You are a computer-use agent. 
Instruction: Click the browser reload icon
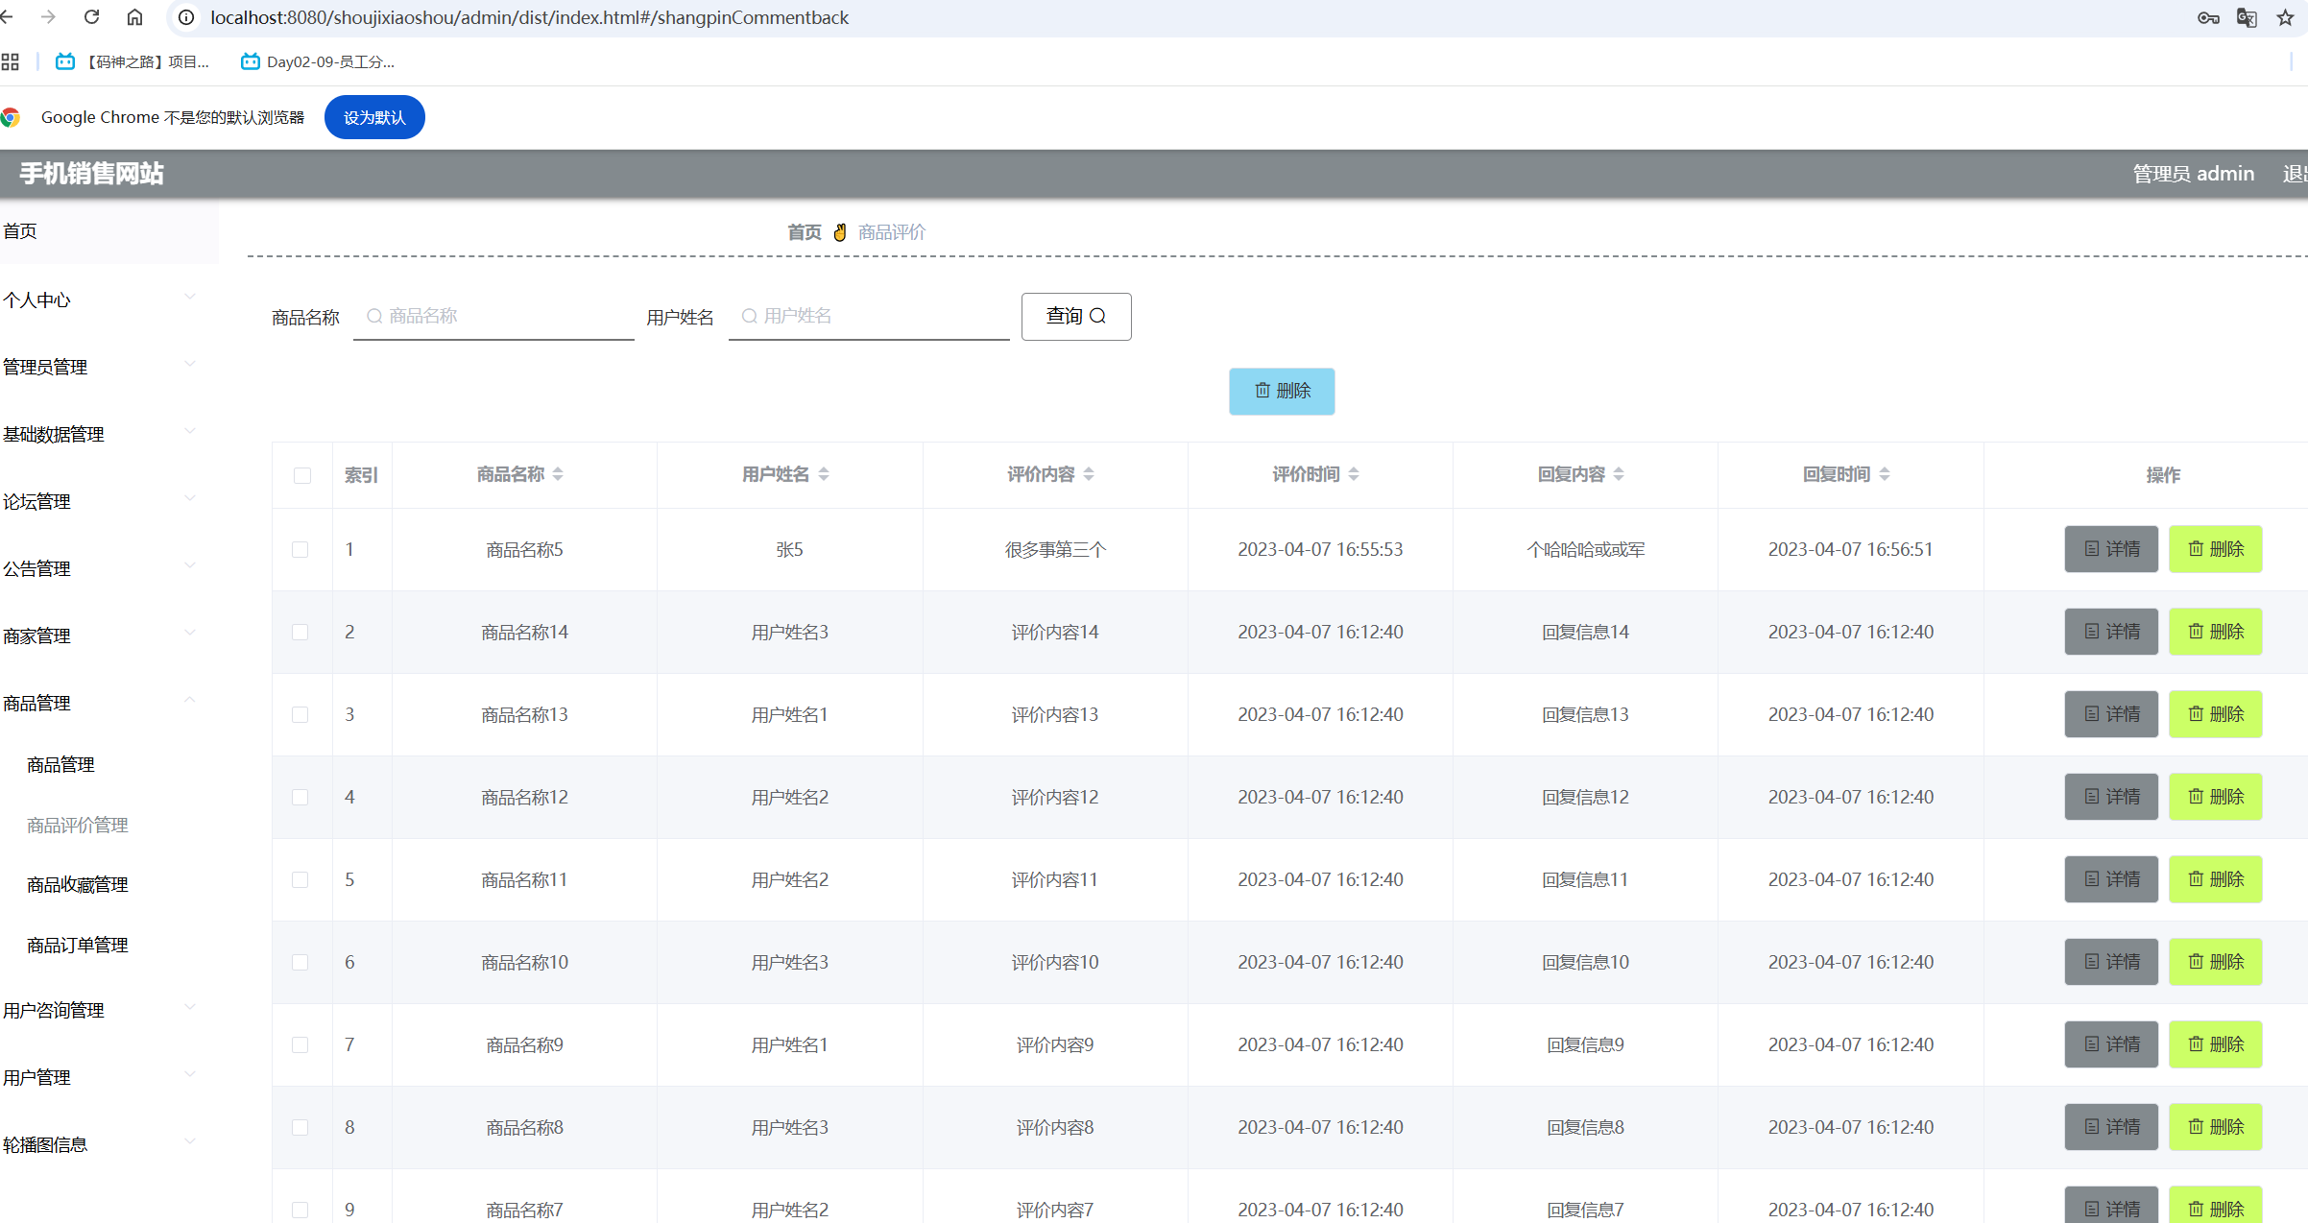coord(92,17)
